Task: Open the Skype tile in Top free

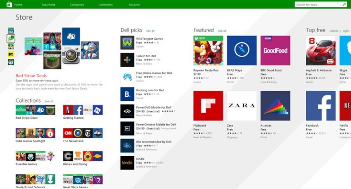Action: tap(345, 51)
